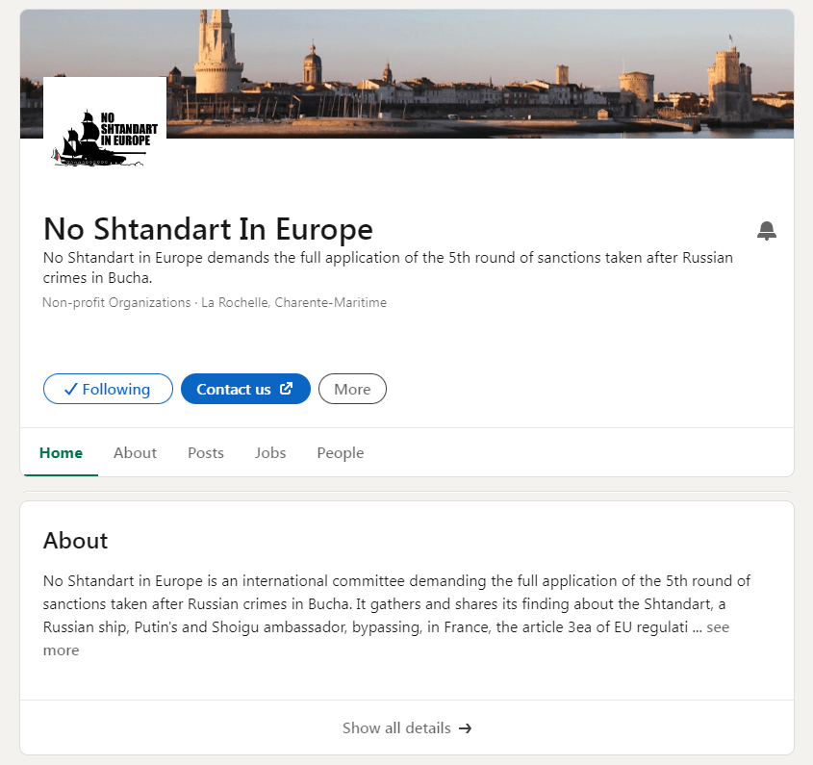This screenshot has height=765, width=813.
Task: Switch to the About tab
Action: click(x=135, y=452)
